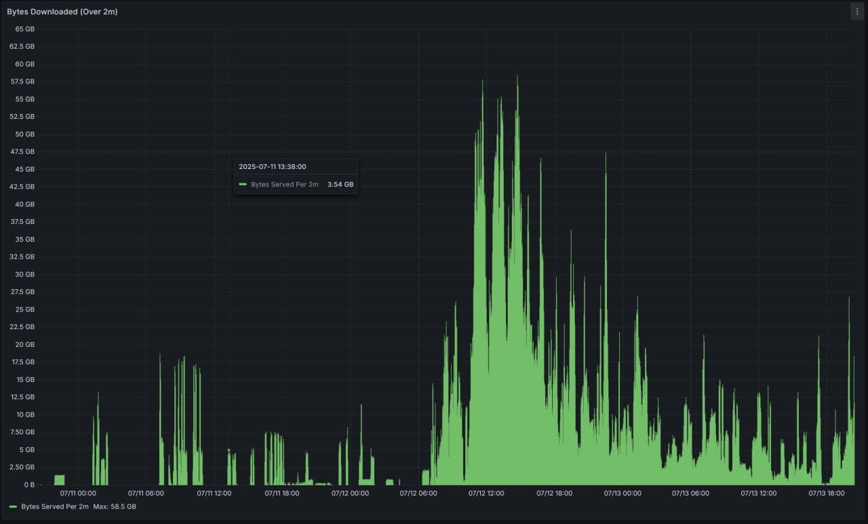
Task: Open the panel menu three-dot icon
Action: (857, 12)
